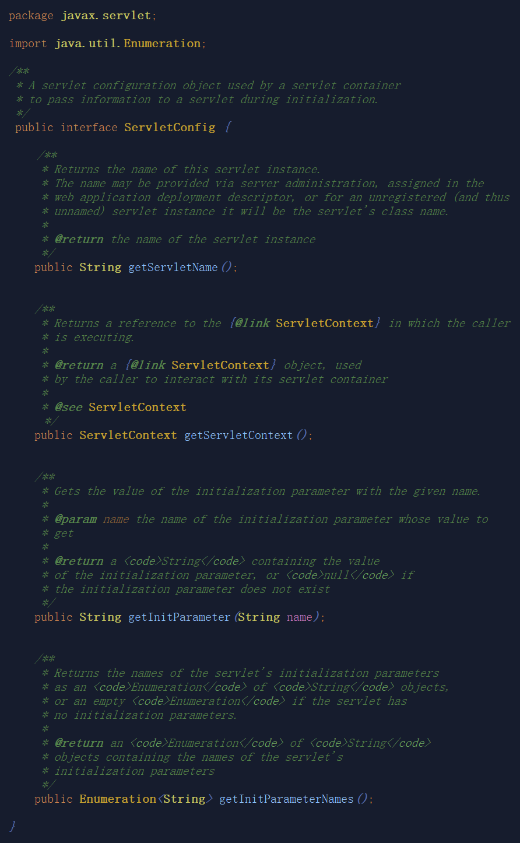Click the getInitParameter method name
The image size is (520, 843).
(180, 617)
